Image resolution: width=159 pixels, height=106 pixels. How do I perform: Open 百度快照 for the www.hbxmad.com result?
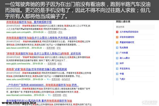pos(57,95)
